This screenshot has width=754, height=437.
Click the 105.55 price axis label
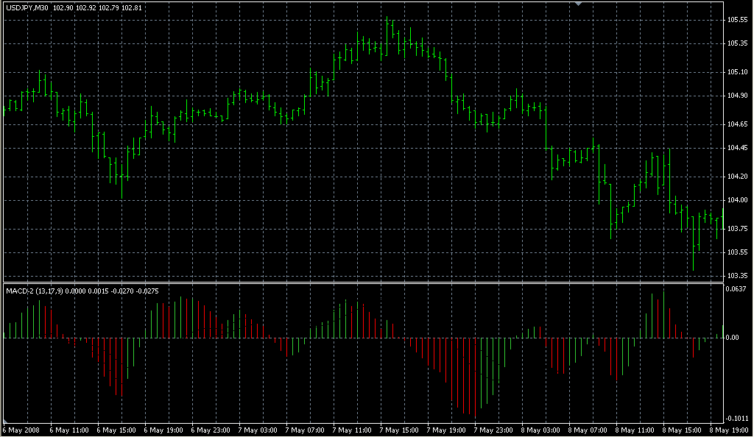tap(738, 20)
